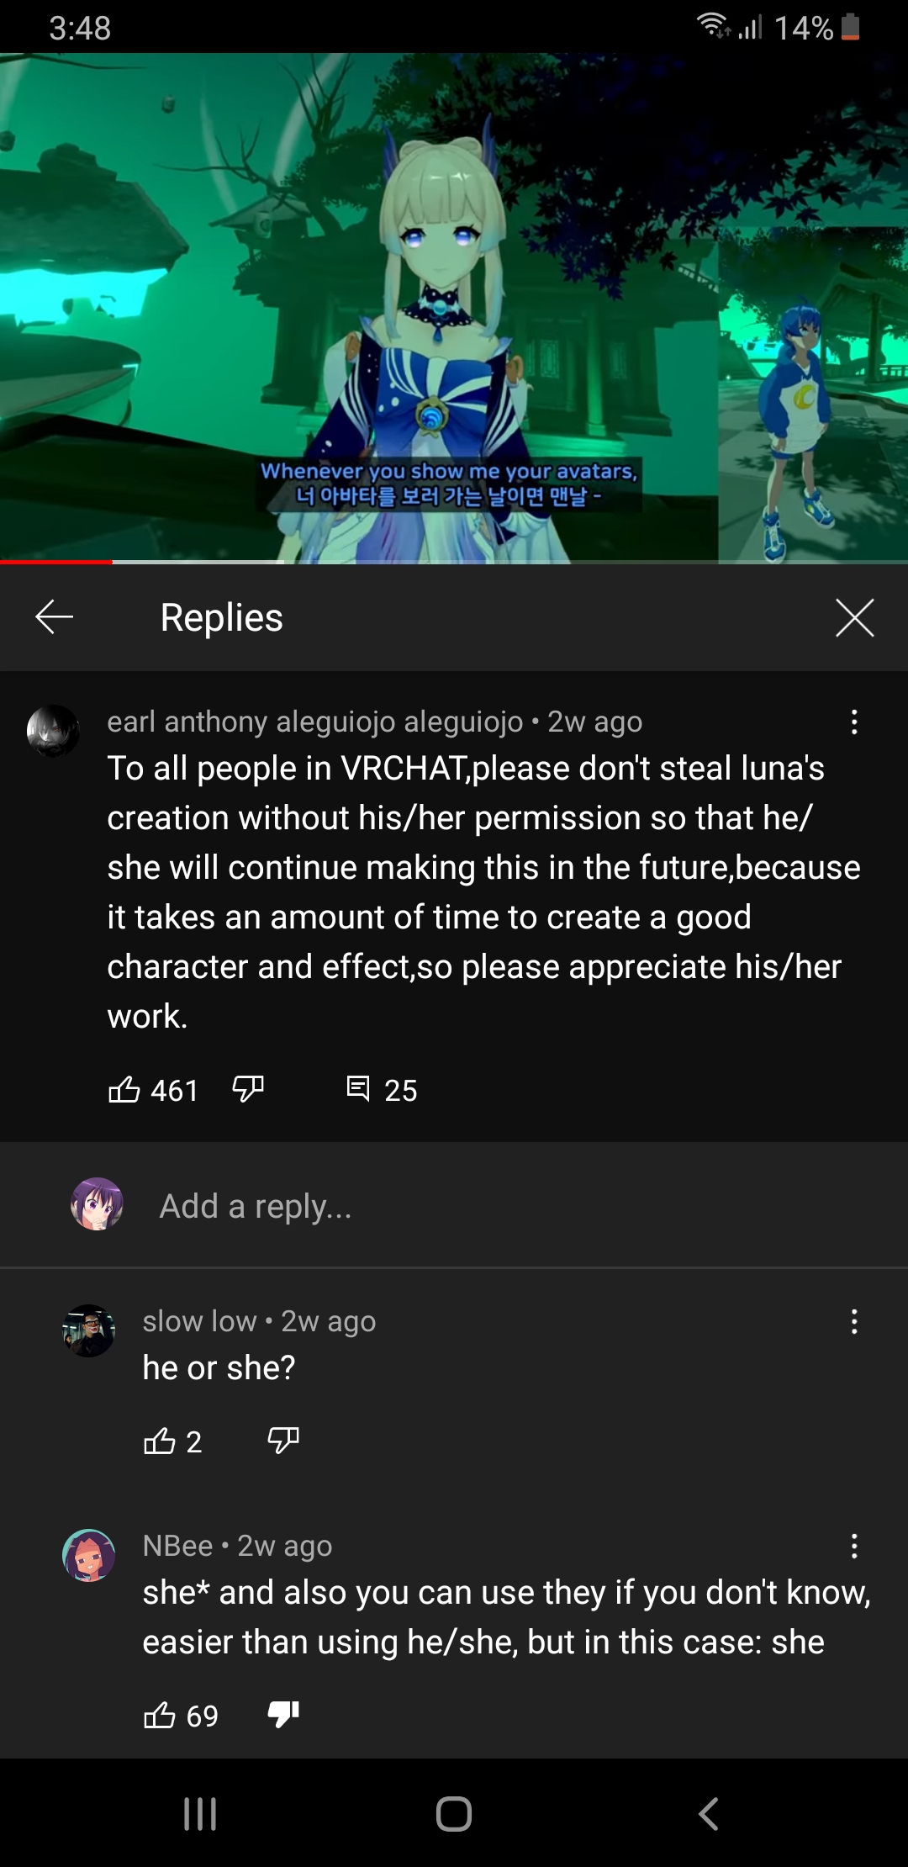The height and width of the screenshot is (1867, 908).
Task: Open more options for slow low's reply
Action: 854,1321
